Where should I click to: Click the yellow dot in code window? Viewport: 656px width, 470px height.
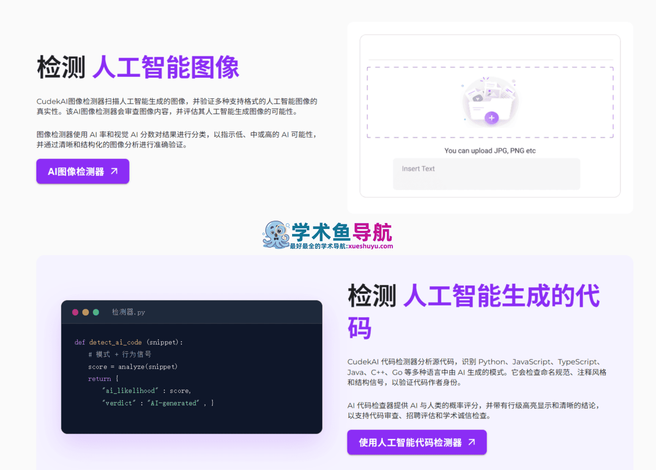pos(86,312)
